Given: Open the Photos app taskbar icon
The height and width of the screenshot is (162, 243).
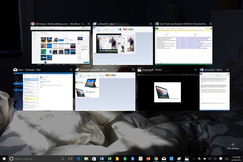Looking at the screenshot, I should tap(187, 159).
